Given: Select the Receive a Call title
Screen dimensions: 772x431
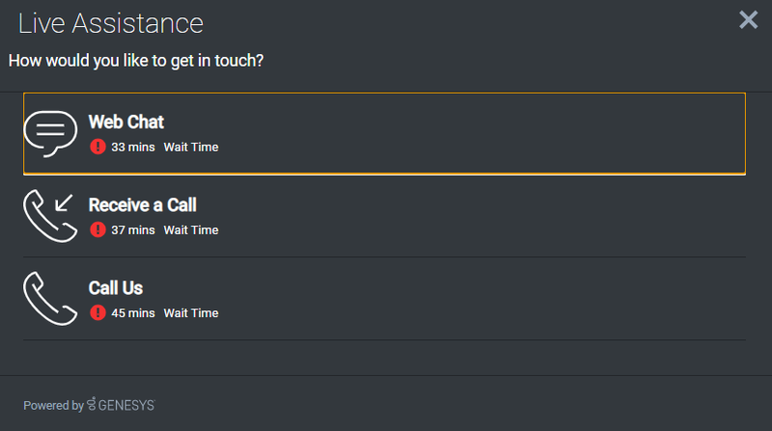Looking at the screenshot, I should (142, 205).
